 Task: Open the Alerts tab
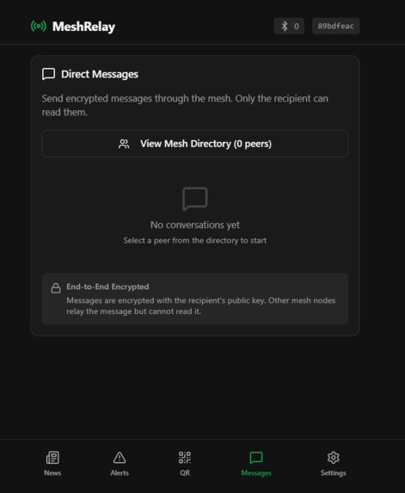point(120,464)
